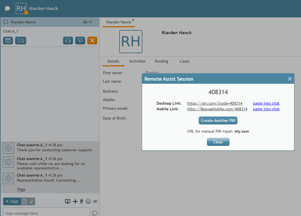Click the remote assist monitor icon

point(68,201)
